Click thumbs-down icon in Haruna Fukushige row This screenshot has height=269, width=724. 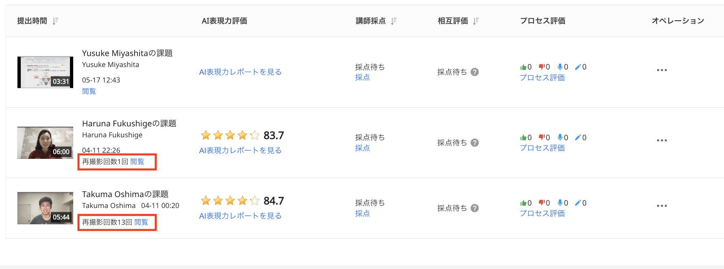(541, 137)
